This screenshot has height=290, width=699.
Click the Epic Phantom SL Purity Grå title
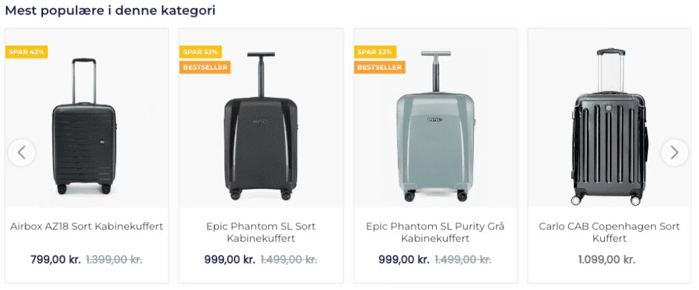click(x=435, y=232)
